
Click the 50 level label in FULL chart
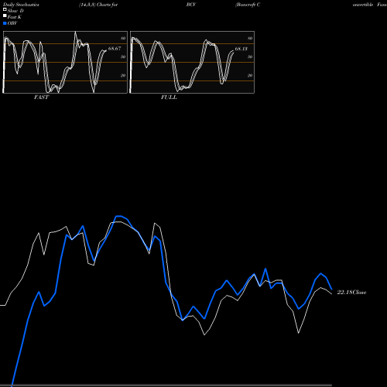coord(250,57)
